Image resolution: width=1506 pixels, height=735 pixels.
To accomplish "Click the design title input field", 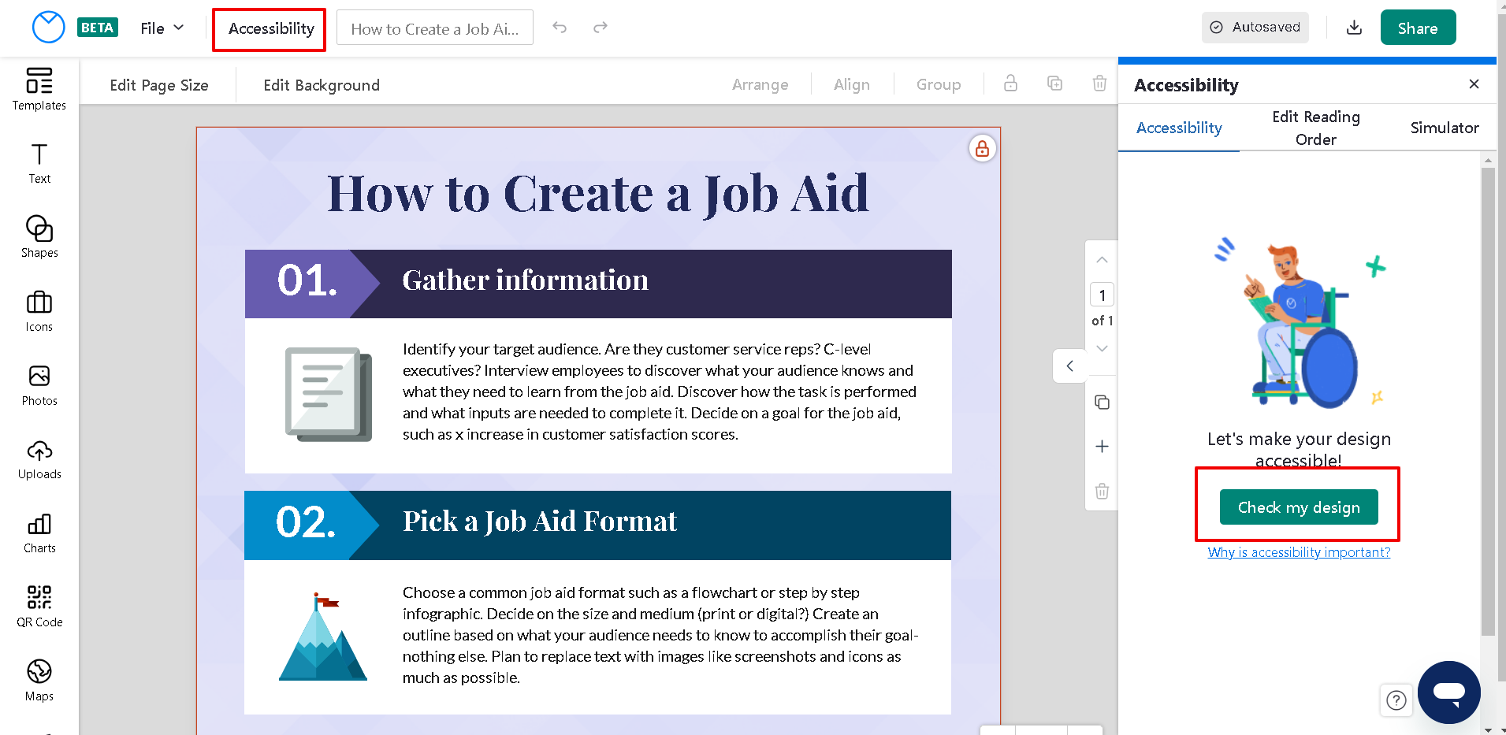I will (x=434, y=28).
